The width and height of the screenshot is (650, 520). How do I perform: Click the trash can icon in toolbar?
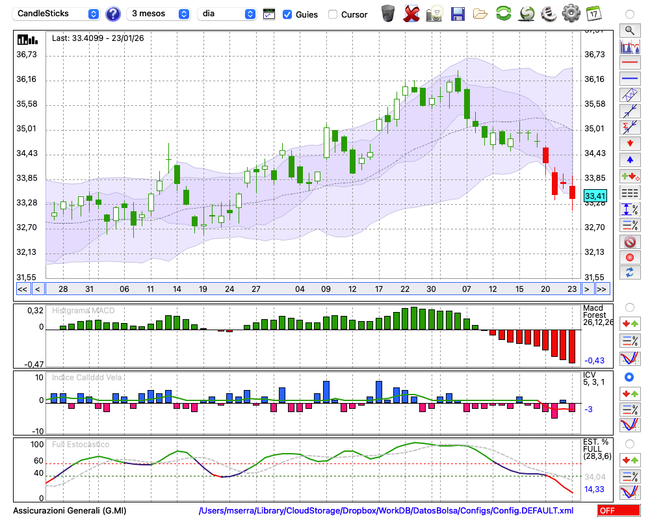click(x=388, y=14)
